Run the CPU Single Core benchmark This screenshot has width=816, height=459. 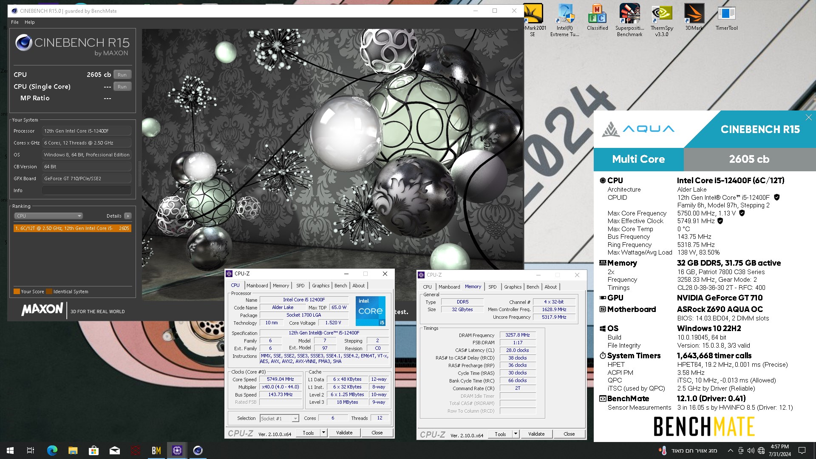click(122, 87)
